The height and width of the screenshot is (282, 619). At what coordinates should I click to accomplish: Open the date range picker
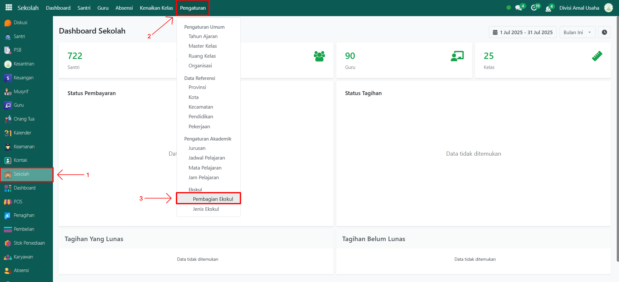pos(523,32)
